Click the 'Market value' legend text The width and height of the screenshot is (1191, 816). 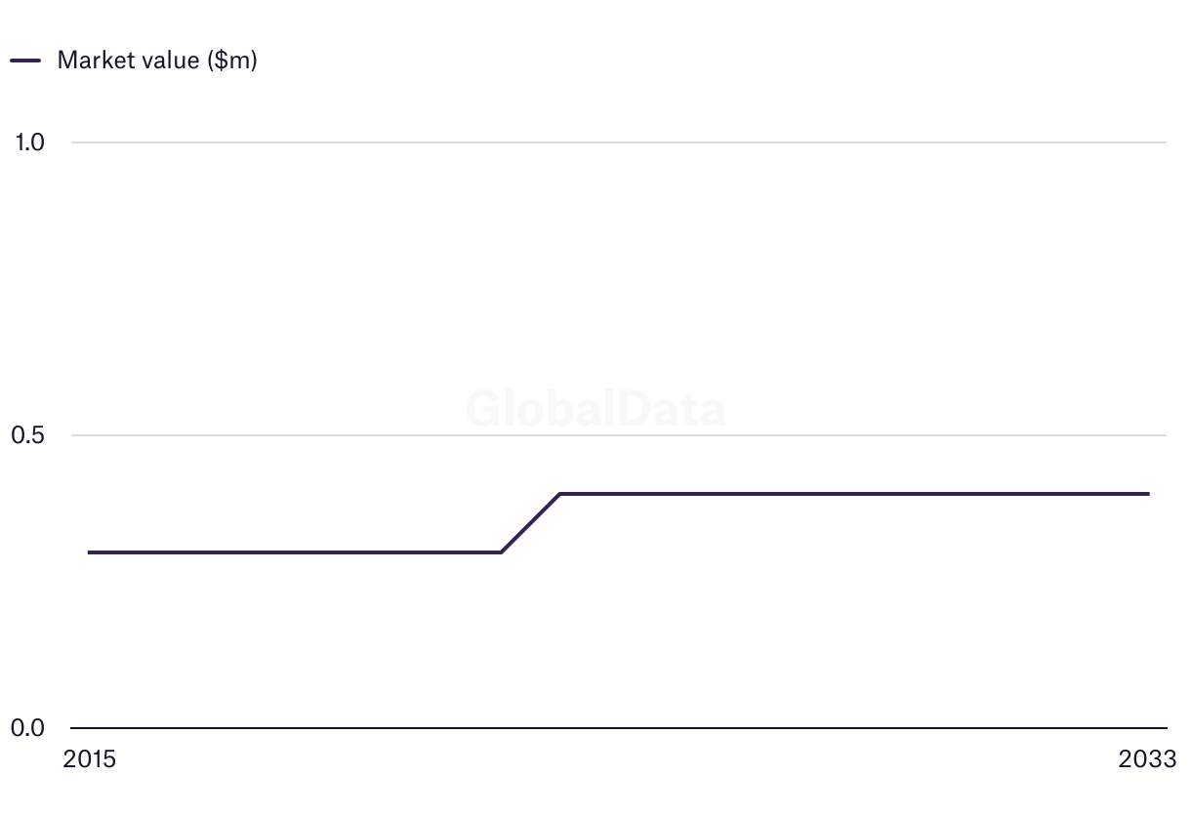(129, 61)
